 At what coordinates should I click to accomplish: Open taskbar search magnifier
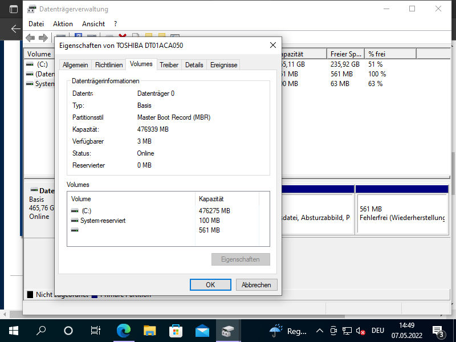pyautogui.click(x=41, y=331)
